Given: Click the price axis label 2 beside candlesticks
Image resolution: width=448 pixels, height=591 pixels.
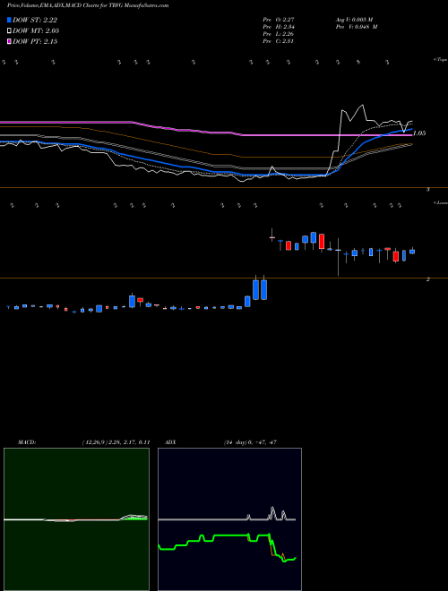Looking at the screenshot, I should pos(427,279).
